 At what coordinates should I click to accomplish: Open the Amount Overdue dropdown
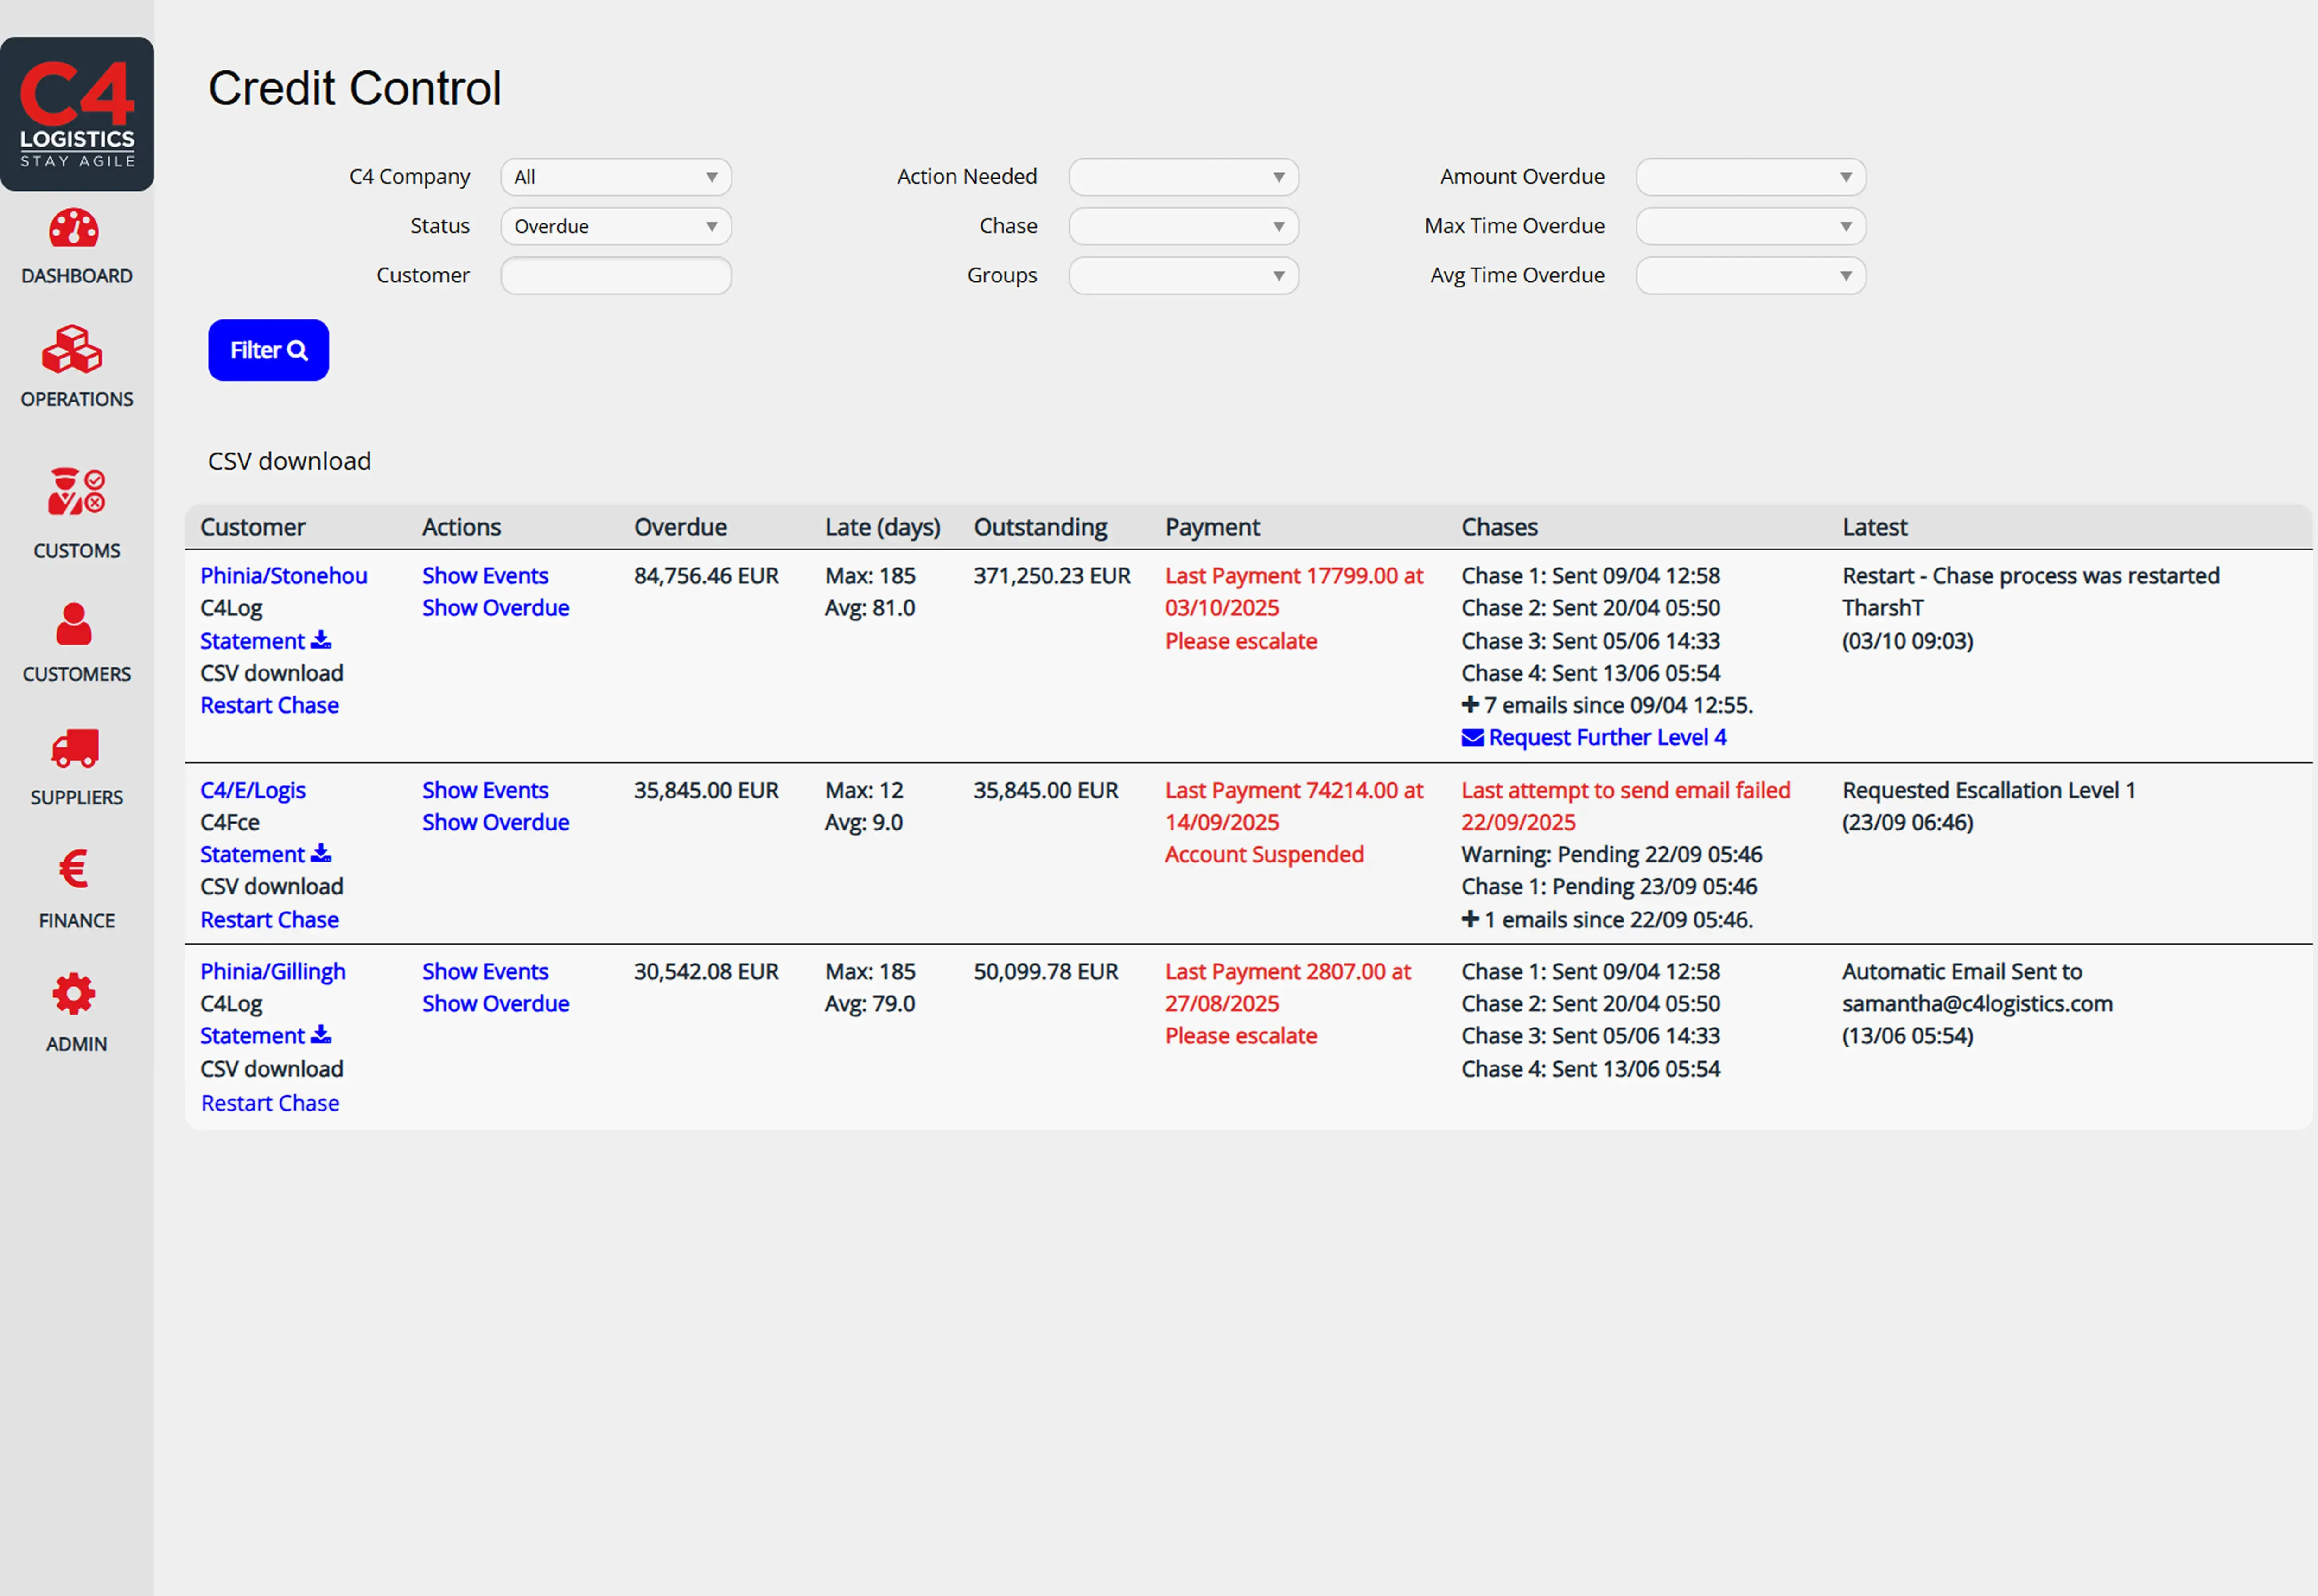1750,177
